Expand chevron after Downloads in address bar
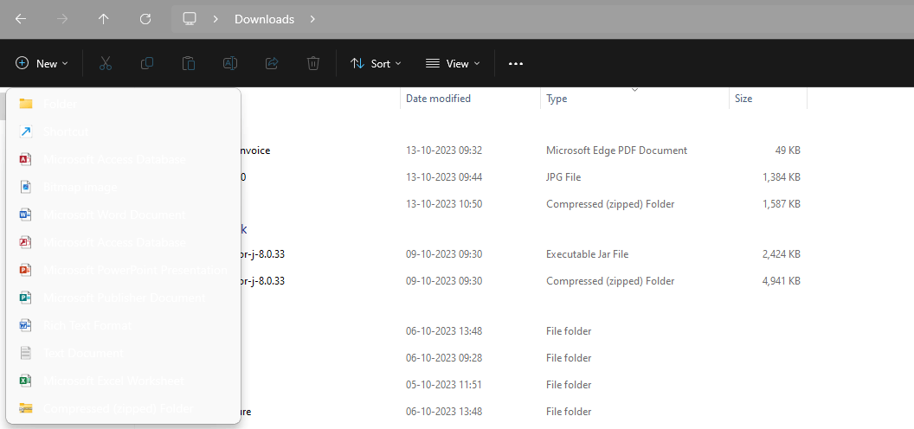This screenshot has width=914, height=429. (x=312, y=19)
